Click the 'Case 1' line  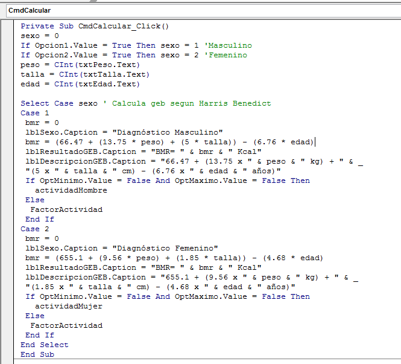[x=35, y=113]
